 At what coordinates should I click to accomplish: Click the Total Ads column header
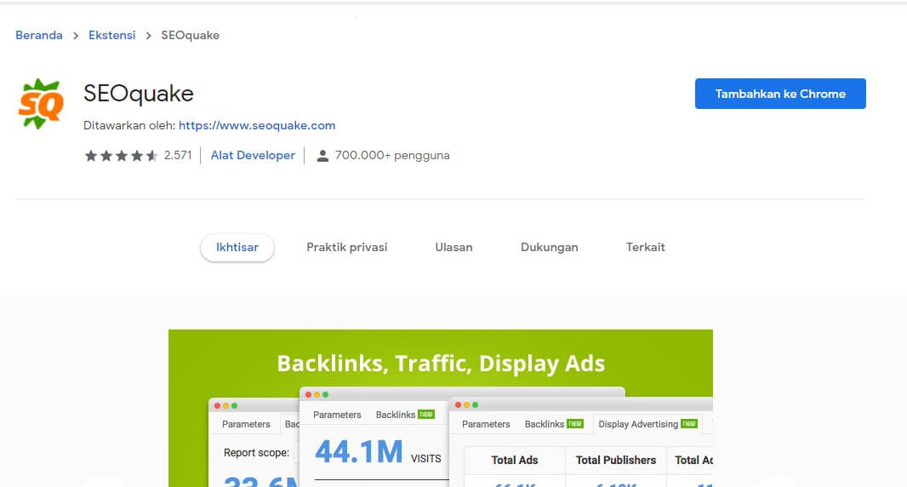514,461
